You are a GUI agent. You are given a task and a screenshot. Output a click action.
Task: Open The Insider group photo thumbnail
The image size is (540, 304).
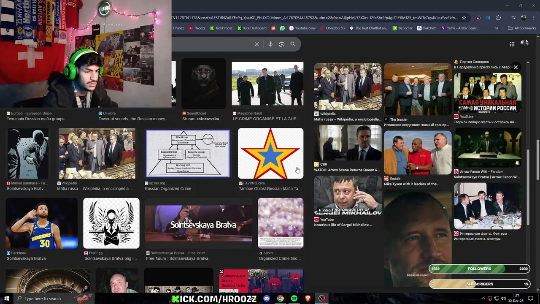point(418,89)
